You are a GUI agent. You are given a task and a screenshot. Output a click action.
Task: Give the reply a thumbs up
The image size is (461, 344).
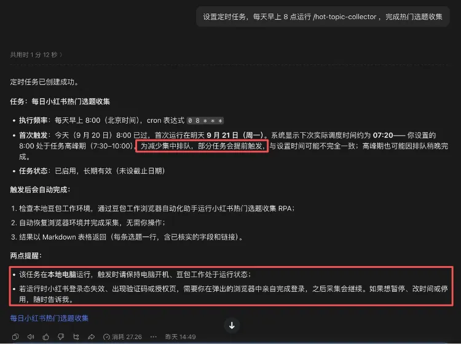[x=46, y=337]
